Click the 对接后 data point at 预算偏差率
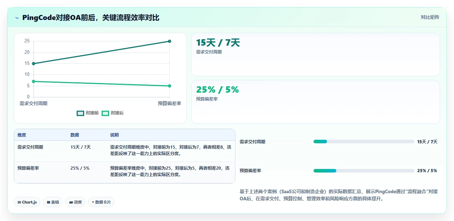454x221 pixels. point(169,86)
